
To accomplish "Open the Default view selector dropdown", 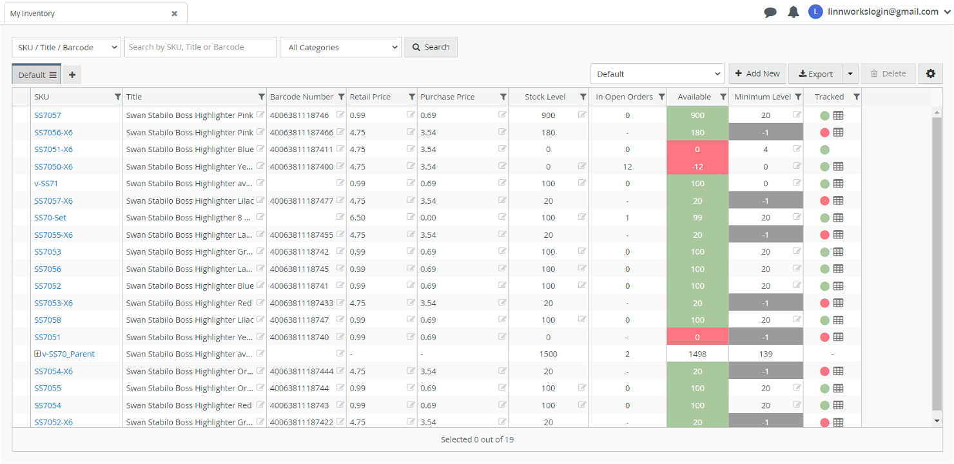I will pyautogui.click(x=657, y=73).
